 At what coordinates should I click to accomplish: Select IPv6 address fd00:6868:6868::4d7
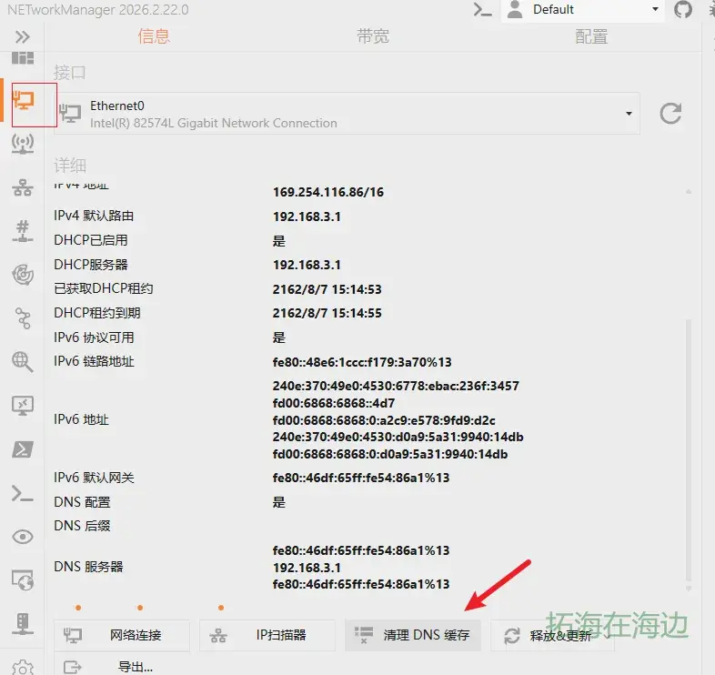pyautogui.click(x=334, y=403)
